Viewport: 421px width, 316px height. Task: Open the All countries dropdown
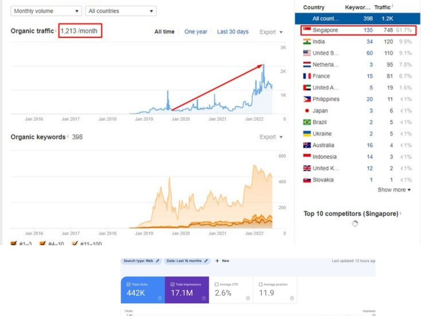(121, 11)
